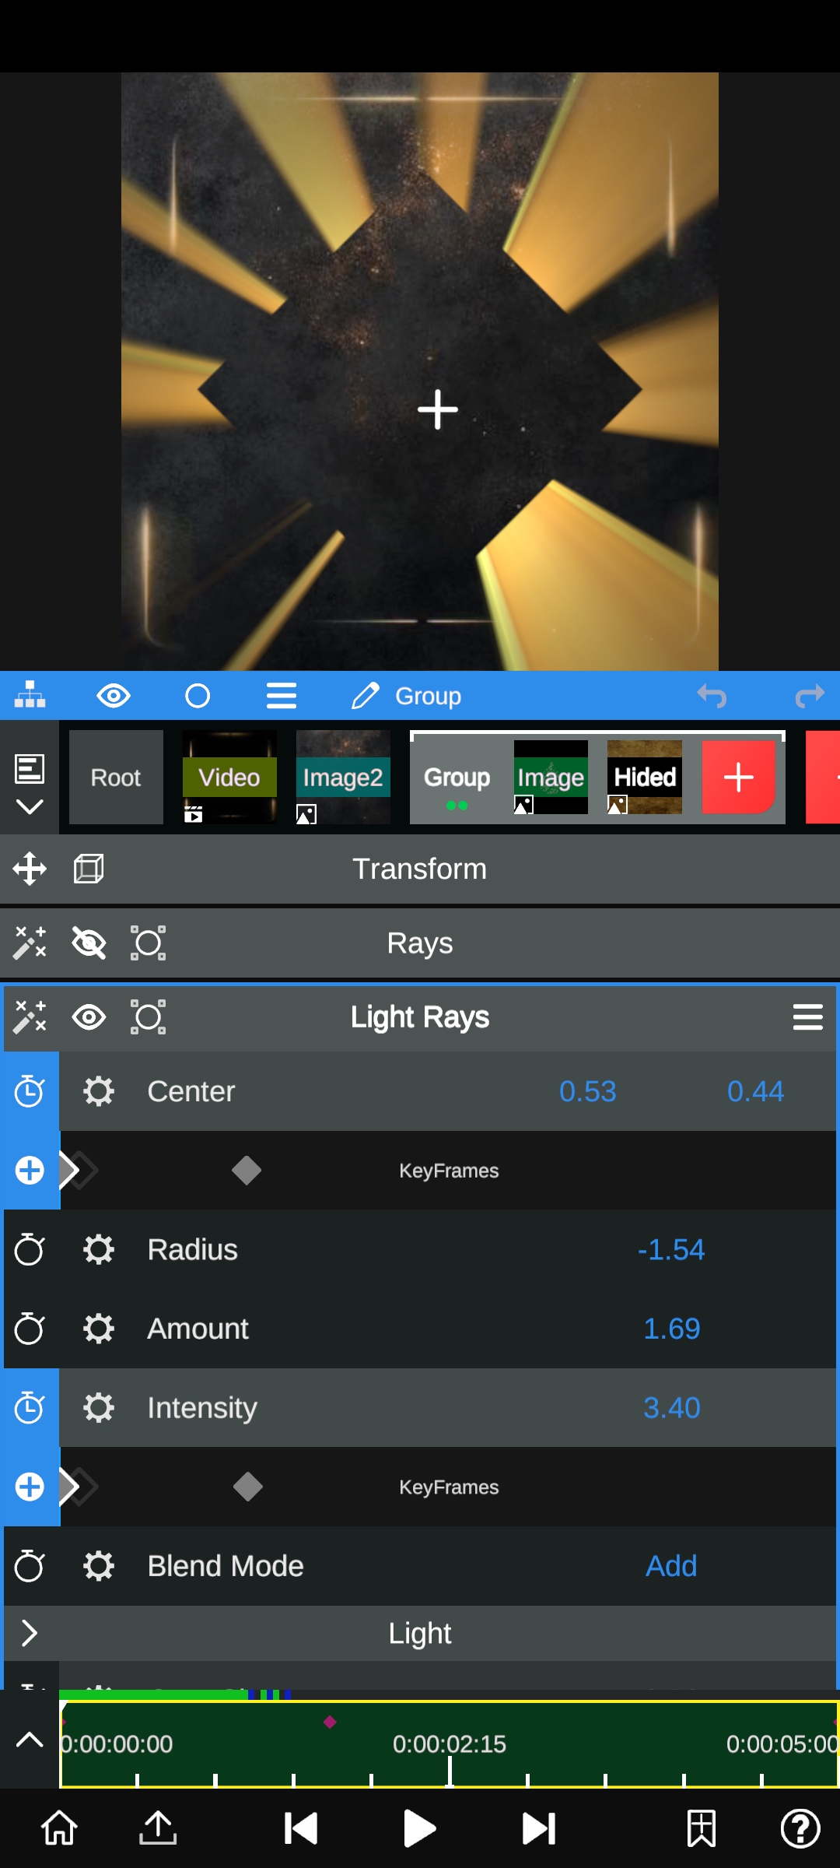Open the Light Rays hamburger options menu
This screenshot has height=1868, width=840.
coord(807,1017)
